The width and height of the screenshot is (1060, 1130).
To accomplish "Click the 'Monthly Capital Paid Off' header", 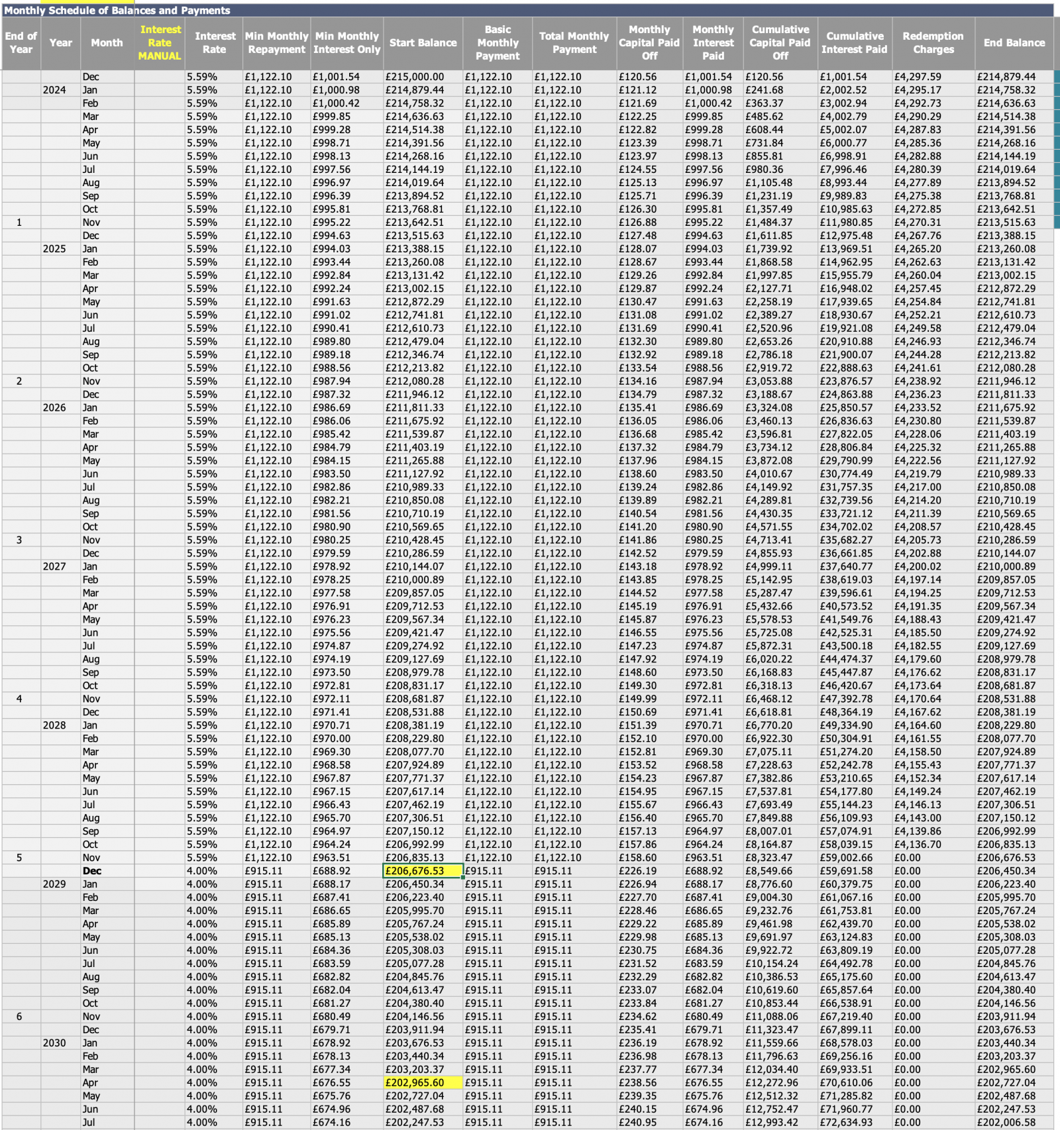I will point(649,43).
